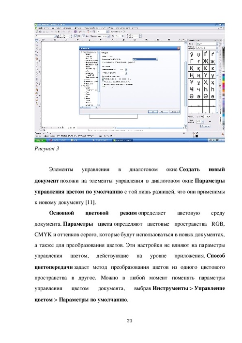The height and width of the screenshot is (343, 242).
Task: Select the capital Җ glyph cell
Action: tap(206, 61)
